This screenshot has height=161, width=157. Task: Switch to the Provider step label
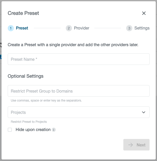[81, 28]
